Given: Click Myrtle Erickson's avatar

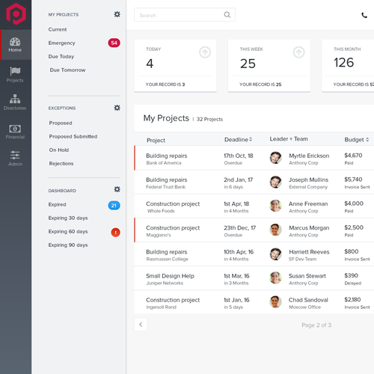Looking at the screenshot, I should coord(275,158).
